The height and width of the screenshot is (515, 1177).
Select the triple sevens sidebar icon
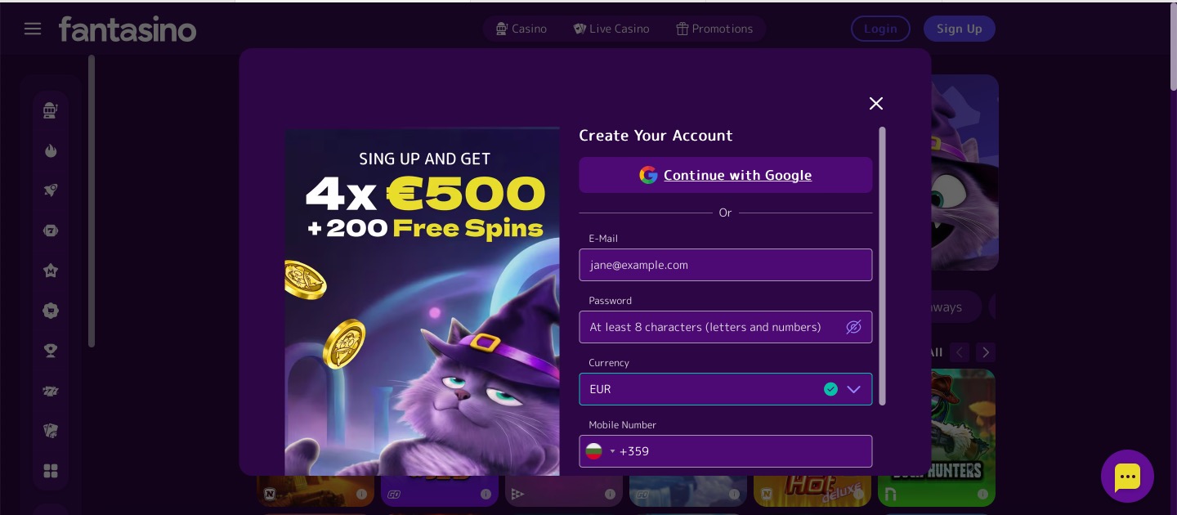point(51,391)
